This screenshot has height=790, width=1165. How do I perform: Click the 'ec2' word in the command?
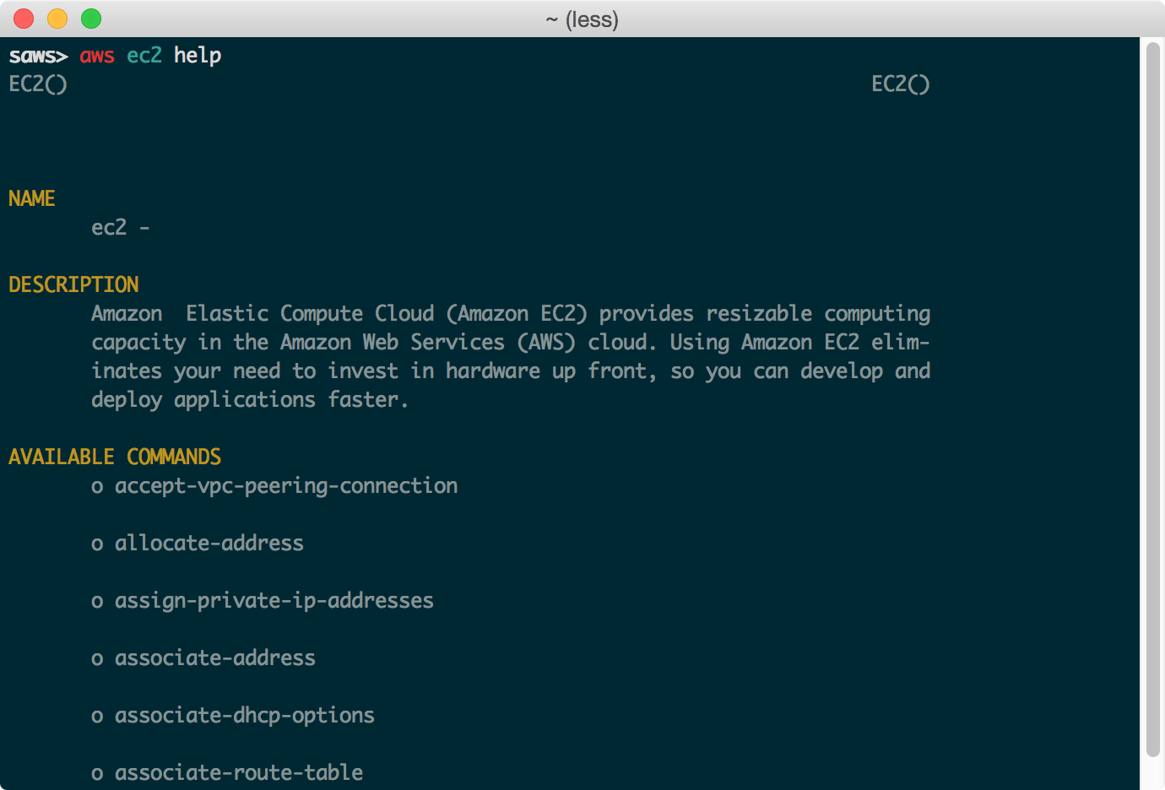144,56
